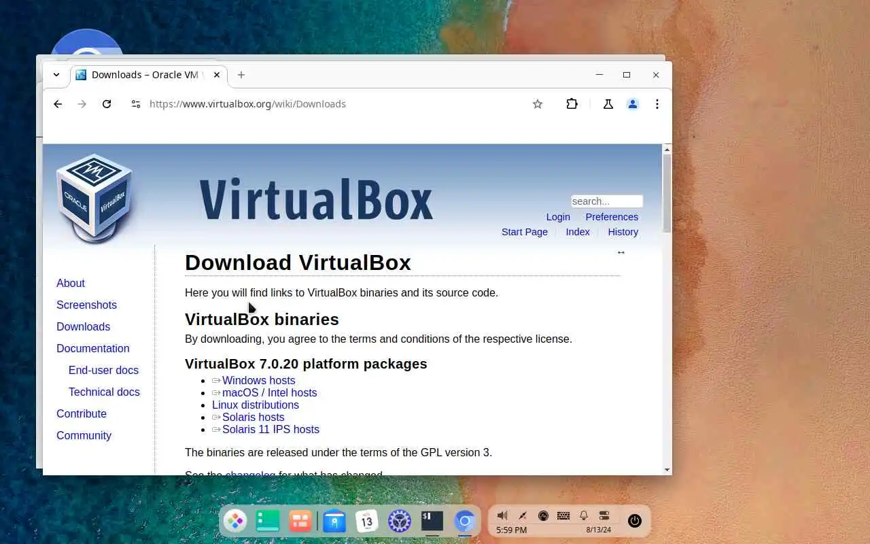This screenshot has width=870, height=544.
Task: Click the network tray icon
Action: [523, 515]
